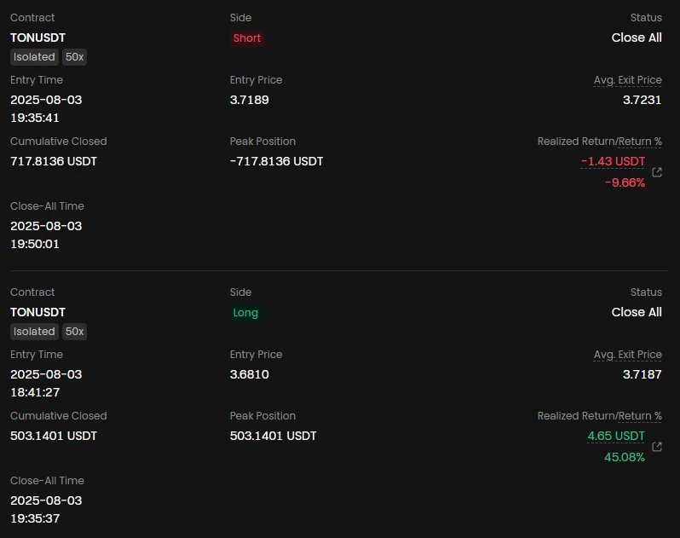Click the red -1.43 USDT realized return

[x=613, y=161]
